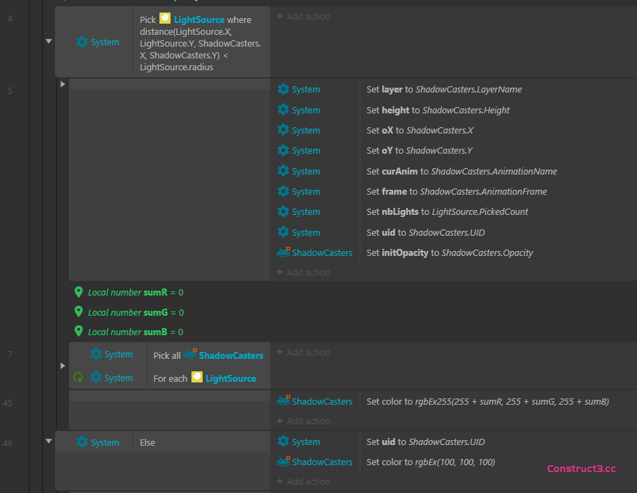Screen dimensions: 637x493
Task: Click the green pin icon for sumR variable
Action: [79, 292]
